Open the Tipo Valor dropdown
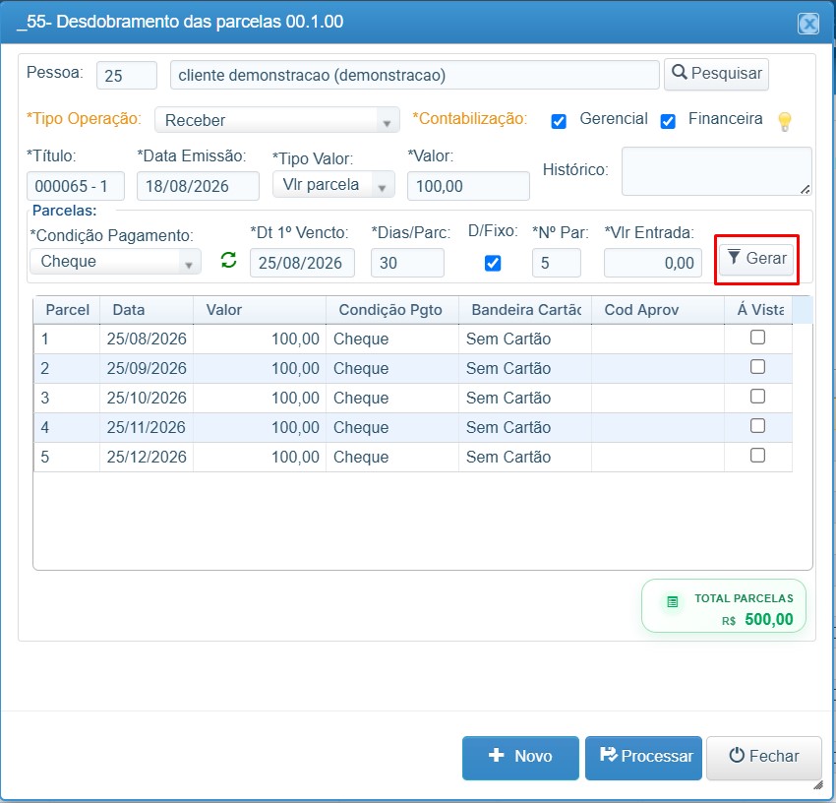Screen dimensions: 836x803 [x=333, y=185]
